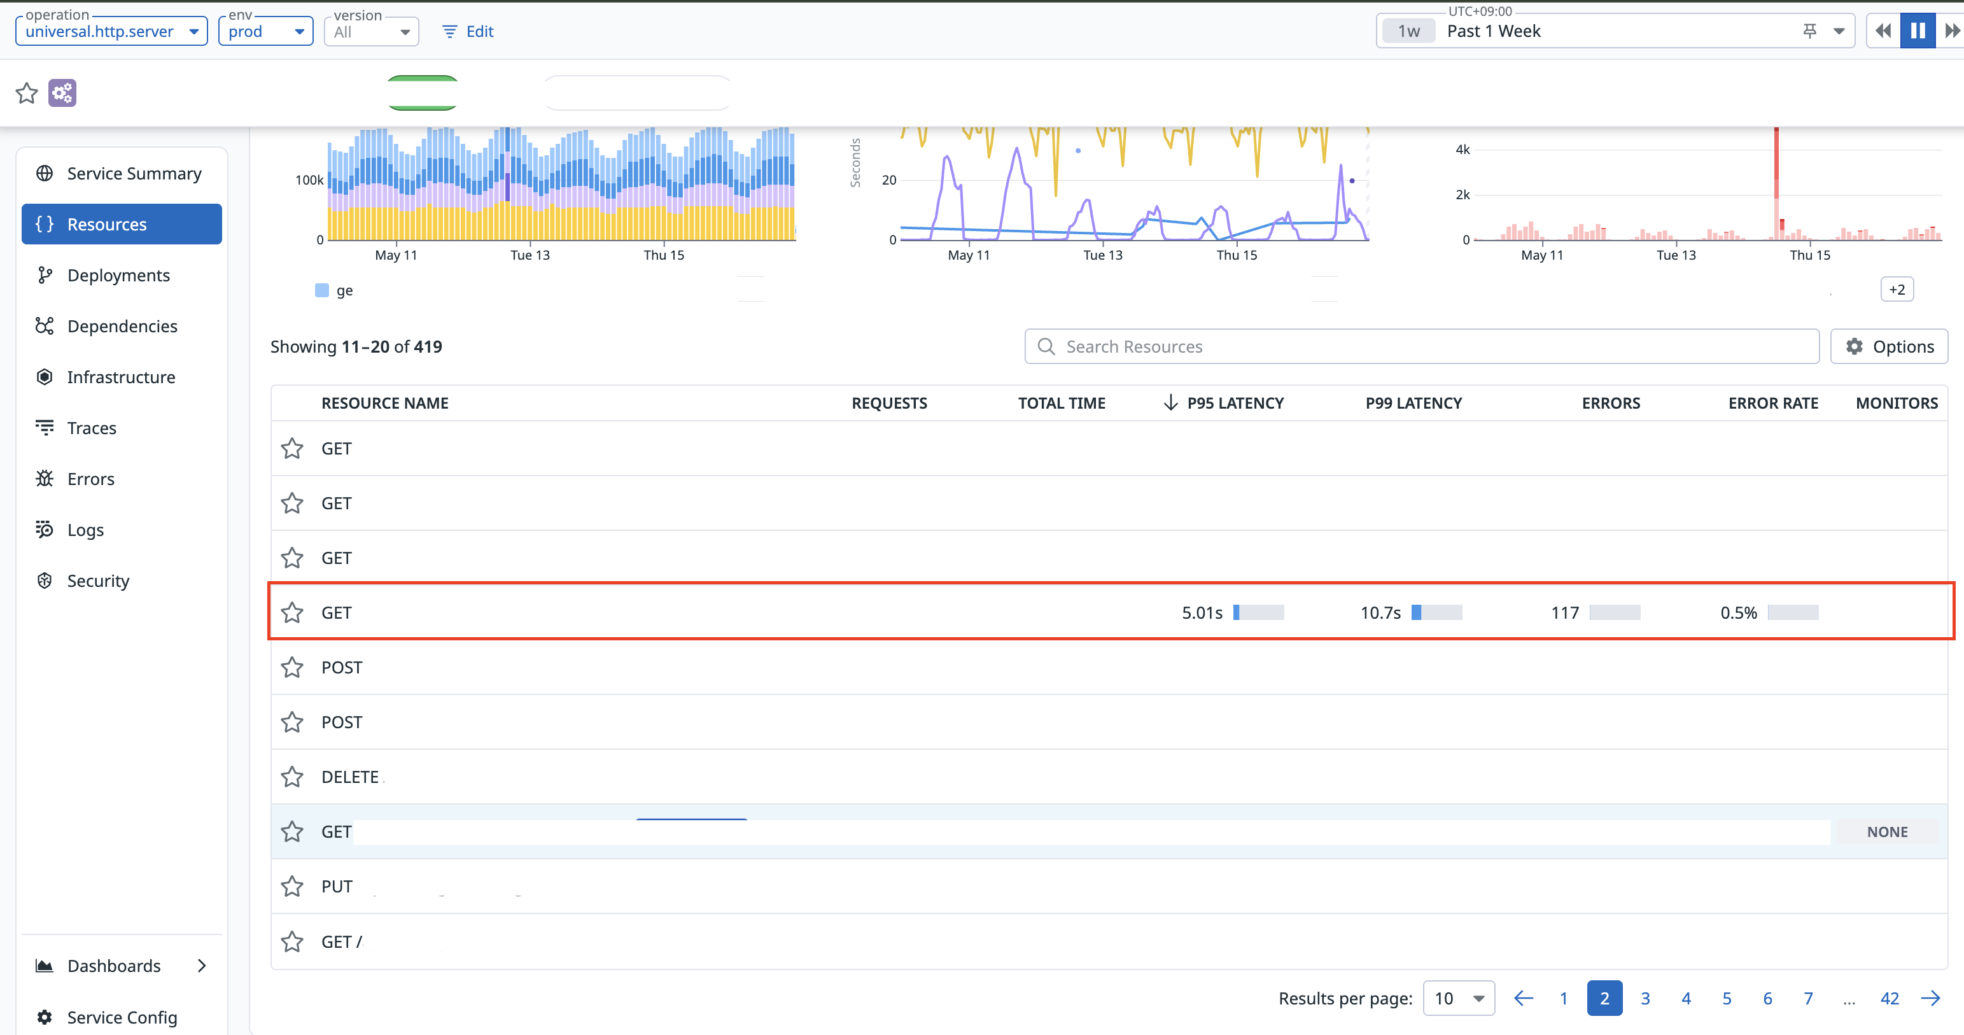Favorite the PUT resource row

(292, 886)
